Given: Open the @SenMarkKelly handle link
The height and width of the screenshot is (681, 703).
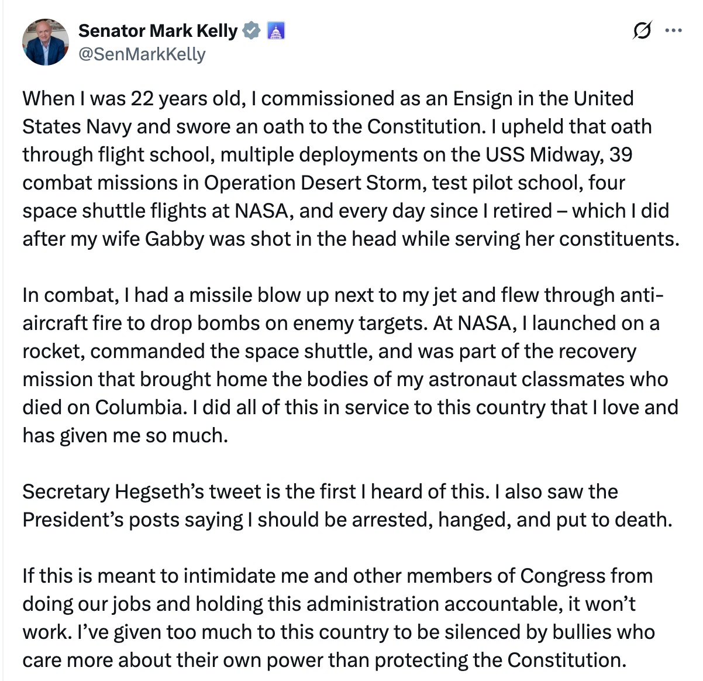Looking at the screenshot, I should click(142, 54).
